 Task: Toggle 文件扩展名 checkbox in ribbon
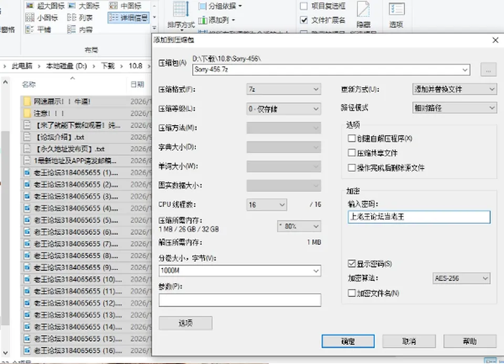304,20
